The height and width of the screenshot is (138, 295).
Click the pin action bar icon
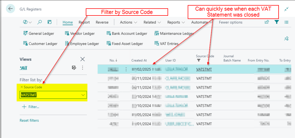pos(286,38)
